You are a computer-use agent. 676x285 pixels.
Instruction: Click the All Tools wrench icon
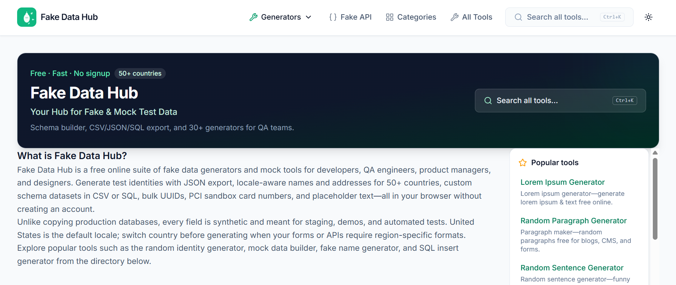(x=455, y=17)
